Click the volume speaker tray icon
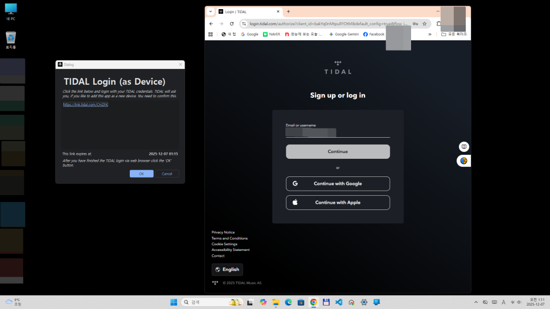Viewport: 550px width, 309px height. coord(519,302)
